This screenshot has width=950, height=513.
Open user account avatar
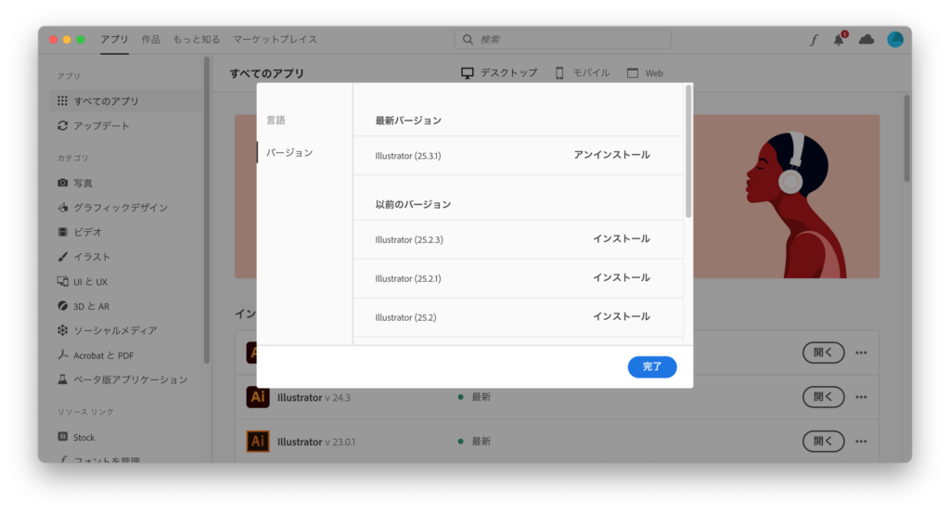(x=894, y=40)
